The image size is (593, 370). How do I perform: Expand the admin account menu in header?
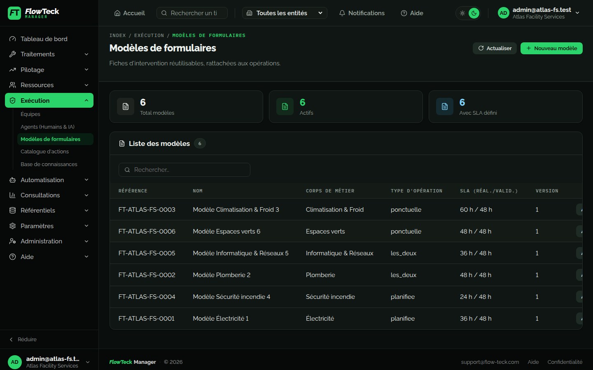tap(577, 13)
